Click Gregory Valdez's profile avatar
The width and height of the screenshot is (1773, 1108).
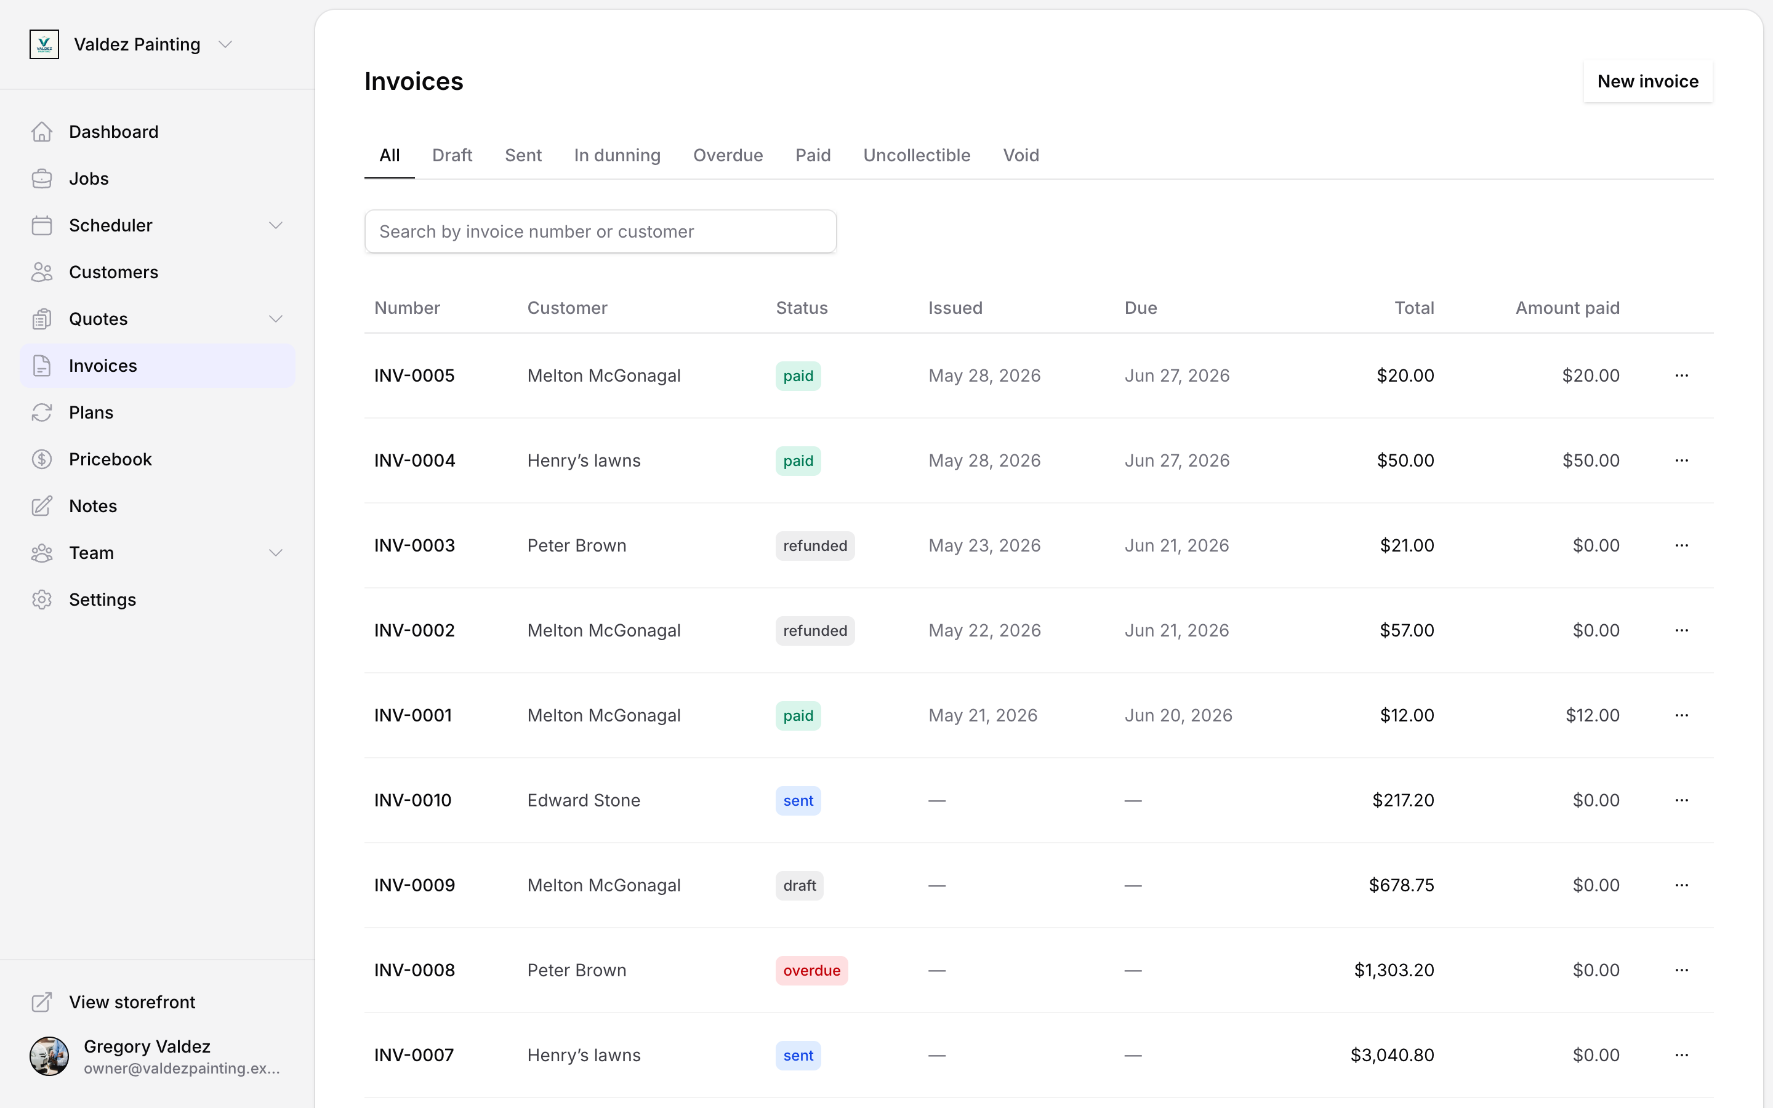(49, 1056)
